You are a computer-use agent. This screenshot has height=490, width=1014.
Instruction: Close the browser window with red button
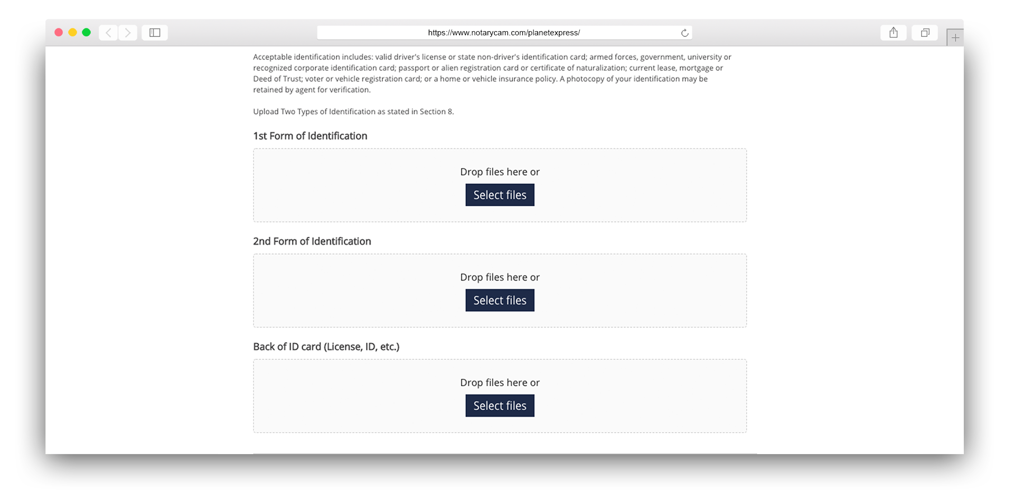(x=59, y=33)
